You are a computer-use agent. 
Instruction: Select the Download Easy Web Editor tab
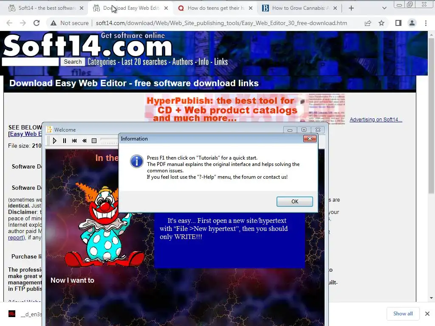coord(130,8)
